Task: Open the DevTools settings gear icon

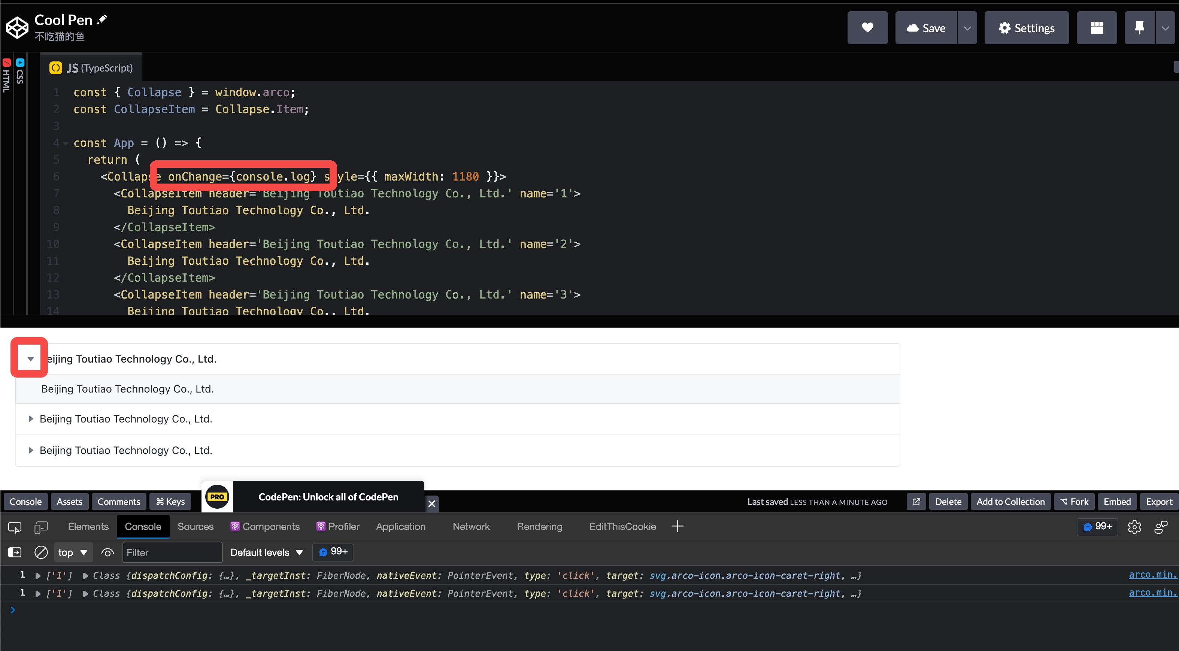Action: tap(1135, 527)
